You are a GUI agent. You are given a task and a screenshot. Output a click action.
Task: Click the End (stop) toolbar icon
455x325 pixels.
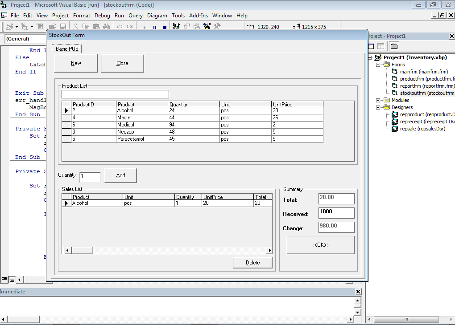pos(164,27)
